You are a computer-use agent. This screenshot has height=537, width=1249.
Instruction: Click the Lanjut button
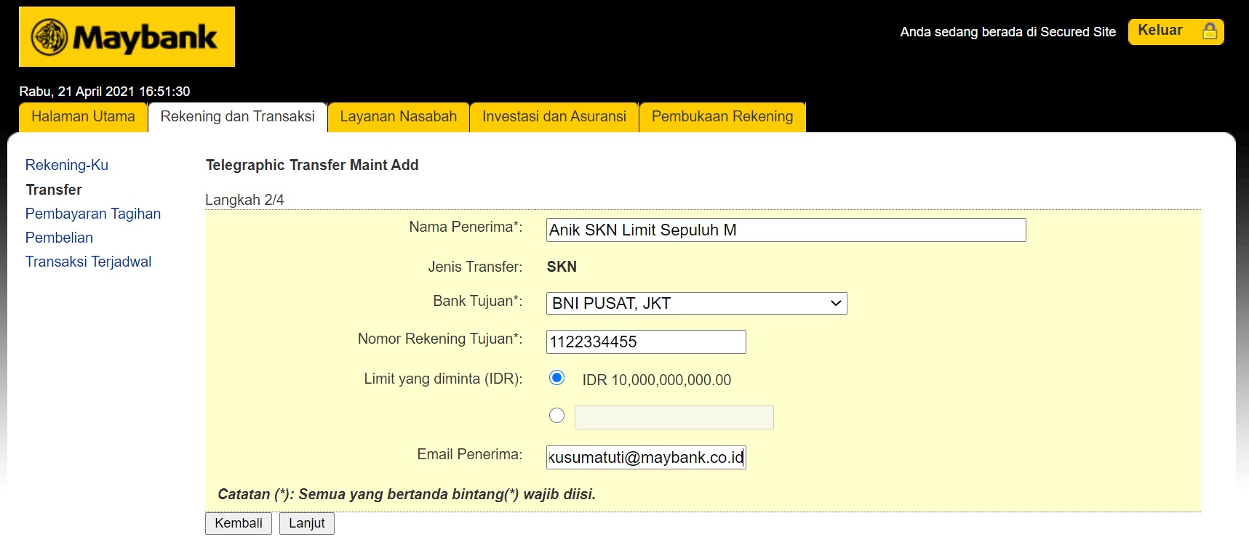coord(307,524)
